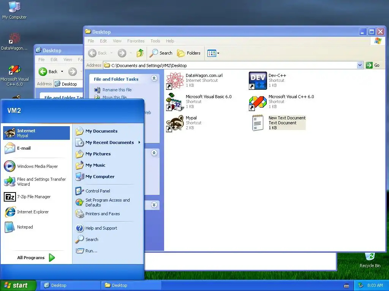
Task: Select Mypal shortcut in folder window
Action: [x=184, y=123]
